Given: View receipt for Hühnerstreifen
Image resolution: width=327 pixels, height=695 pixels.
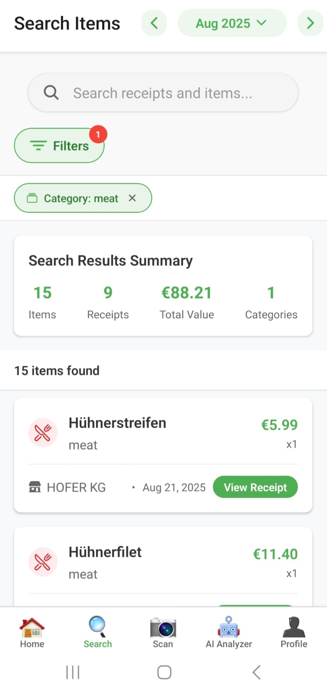Looking at the screenshot, I should [x=255, y=487].
